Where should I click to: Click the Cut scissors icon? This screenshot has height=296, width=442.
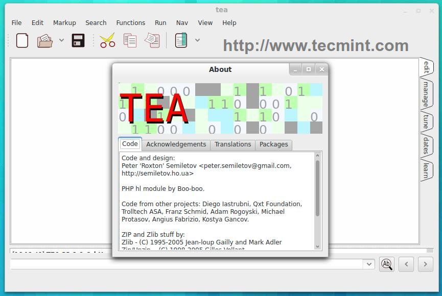point(107,40)
